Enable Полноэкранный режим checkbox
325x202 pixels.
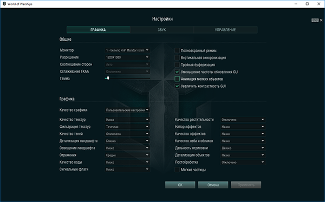point(177,50)
